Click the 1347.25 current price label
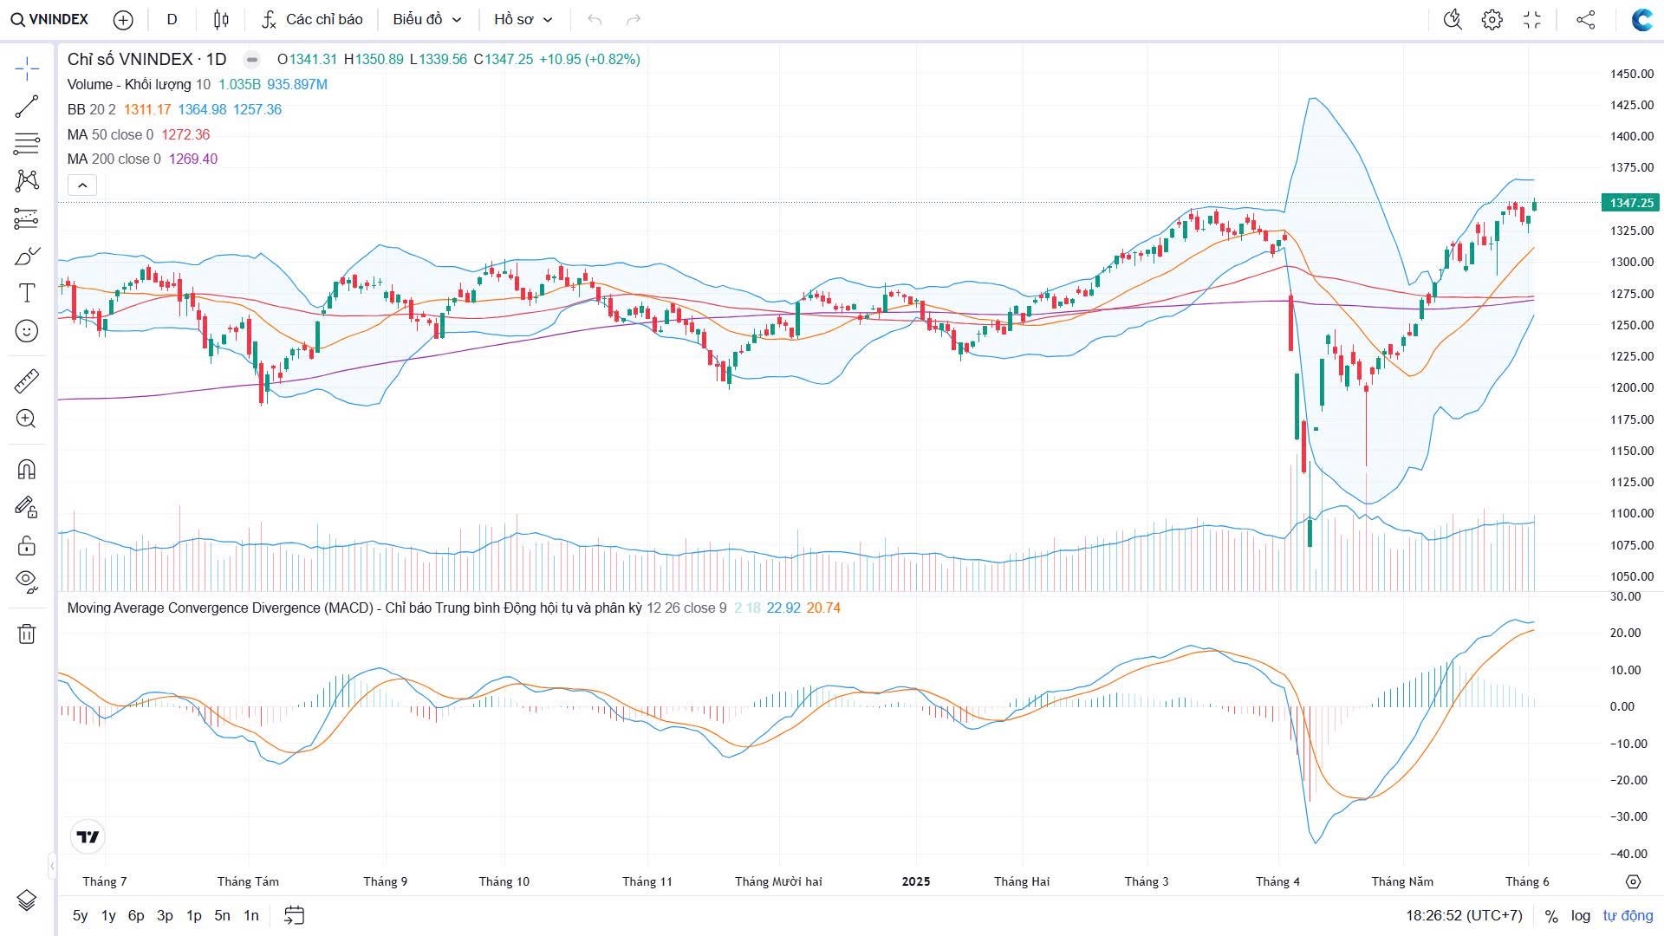This screenshot has height=936, width=1664. (x=1631, y=203)
